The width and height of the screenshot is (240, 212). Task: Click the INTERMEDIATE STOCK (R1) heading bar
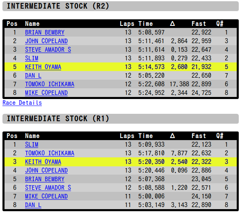121,119
